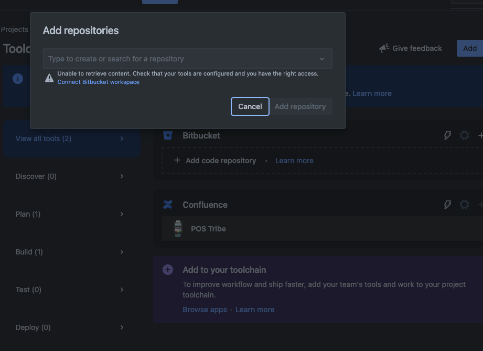
Task: Open the repository dropdown chevron
Action: tap(322, 59)
